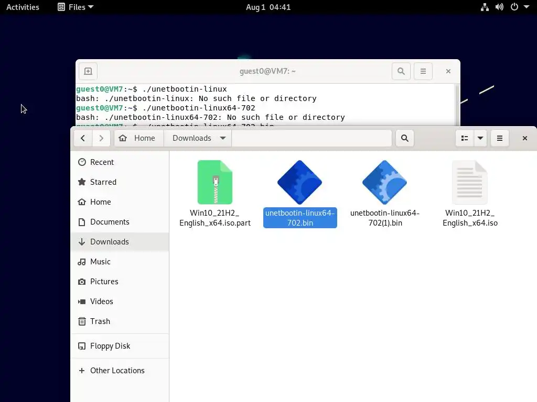This screenshot has height=402, width=537.
Task: Open Videos in the sidebar
Action: (120, 301)
